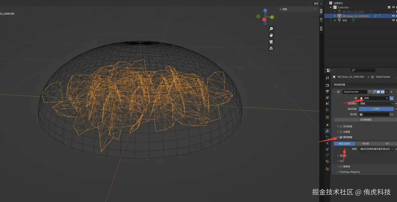Click the 混合系数 slider set to 1.000
Screen dimensions: 397x202
coord(376,109)
